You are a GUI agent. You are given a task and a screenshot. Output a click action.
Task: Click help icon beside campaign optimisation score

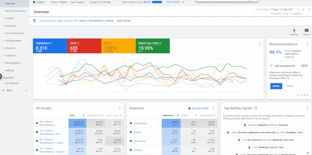[x=292, y=57]
